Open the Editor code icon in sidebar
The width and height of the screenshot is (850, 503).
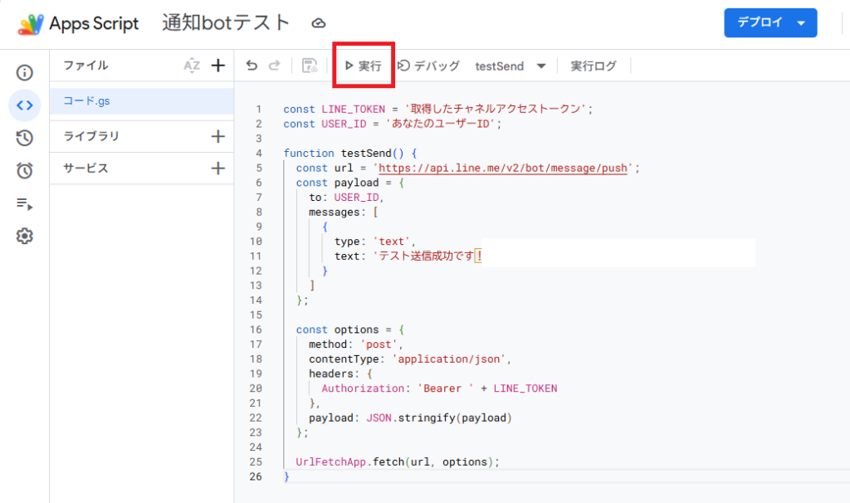point(24,105)
